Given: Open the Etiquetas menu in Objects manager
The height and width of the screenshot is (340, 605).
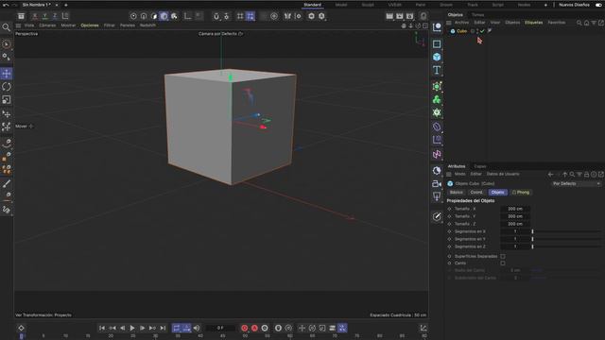Looking at the screenshot, I should pyautogui.click(x=533, y=23).
